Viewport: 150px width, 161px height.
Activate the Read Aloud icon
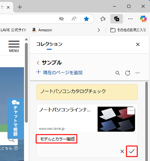(x=74, y=19)
